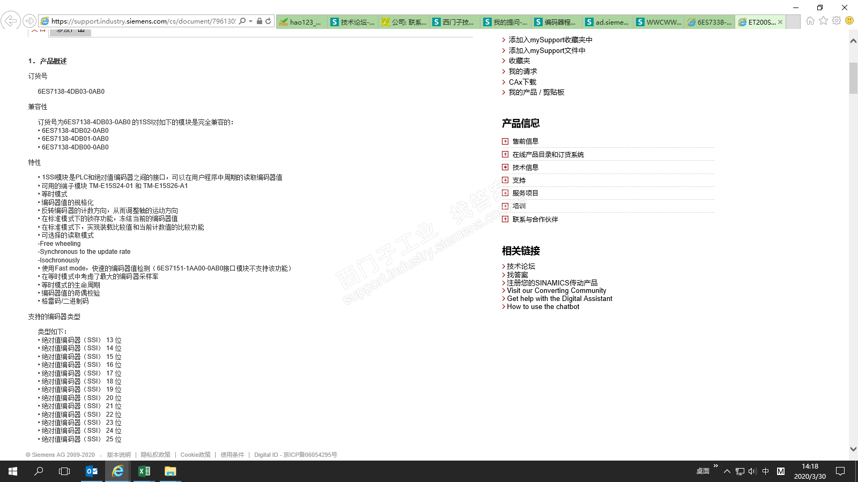The image size is (858, 482).
Task: Click the network icon in system tray
Action: point(740,471)
